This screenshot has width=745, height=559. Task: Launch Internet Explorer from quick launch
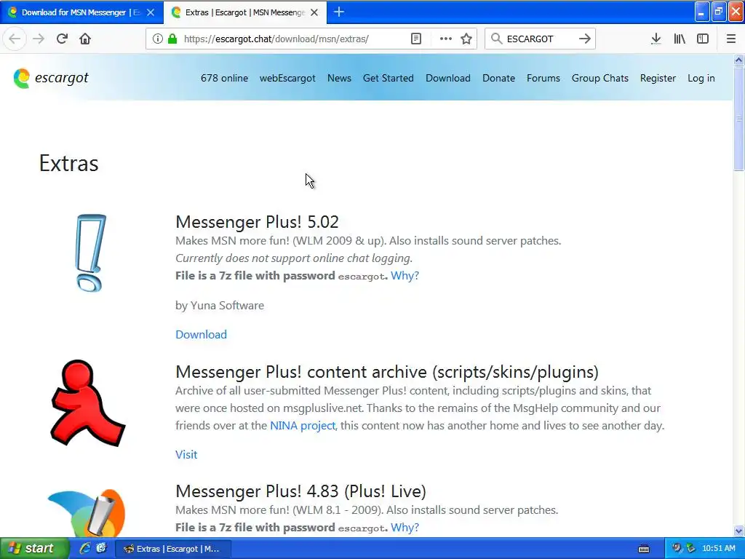point(85,548)
